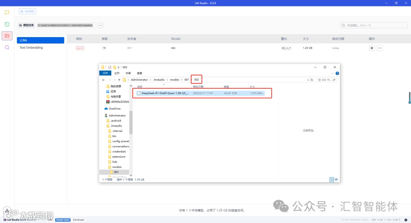Open the Downloads icon at bottom left

coord(7,210)
